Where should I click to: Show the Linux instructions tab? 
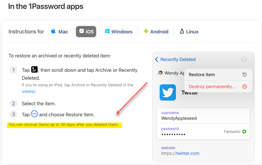pos(189,32)
